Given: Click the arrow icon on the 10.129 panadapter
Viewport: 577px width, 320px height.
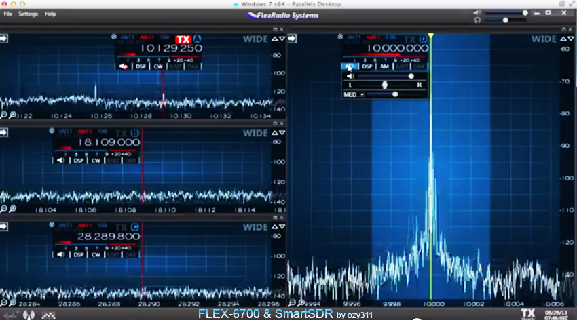Looking at the screenshot, I should [x=3, y=38].
